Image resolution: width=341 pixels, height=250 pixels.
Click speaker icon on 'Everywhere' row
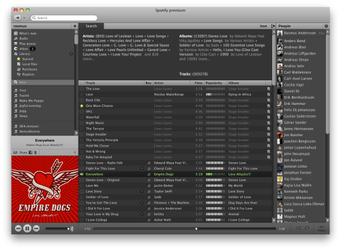coord(81,174)
